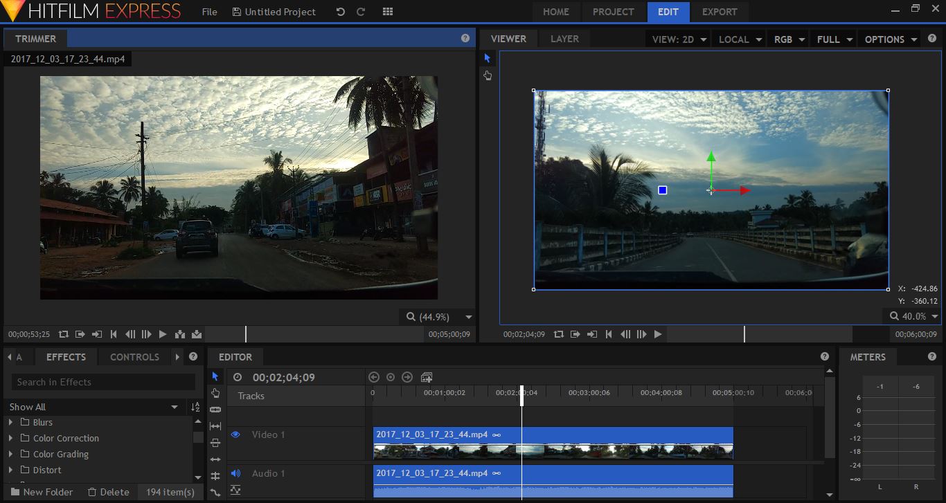Toggle loop playback in the Viewer

tap(559, 334)
